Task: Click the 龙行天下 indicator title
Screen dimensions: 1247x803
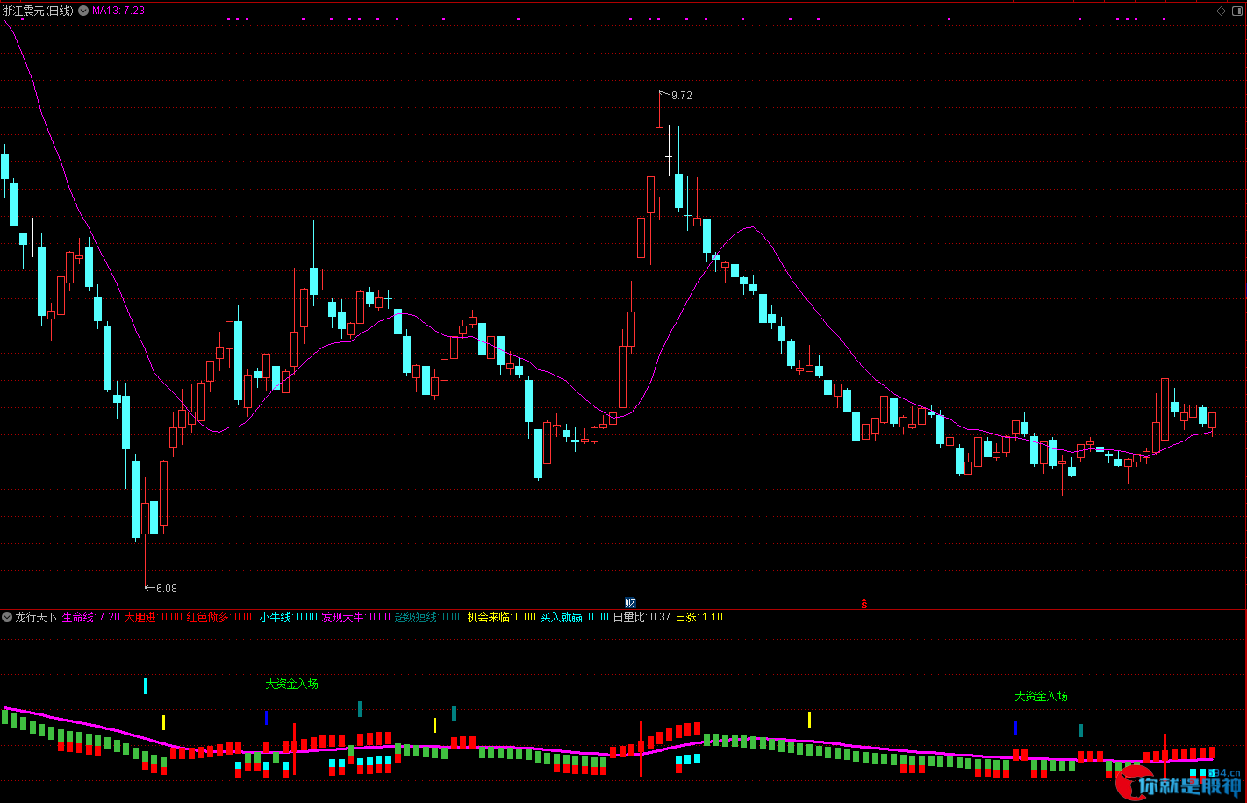Action: [x=36, y=617]
